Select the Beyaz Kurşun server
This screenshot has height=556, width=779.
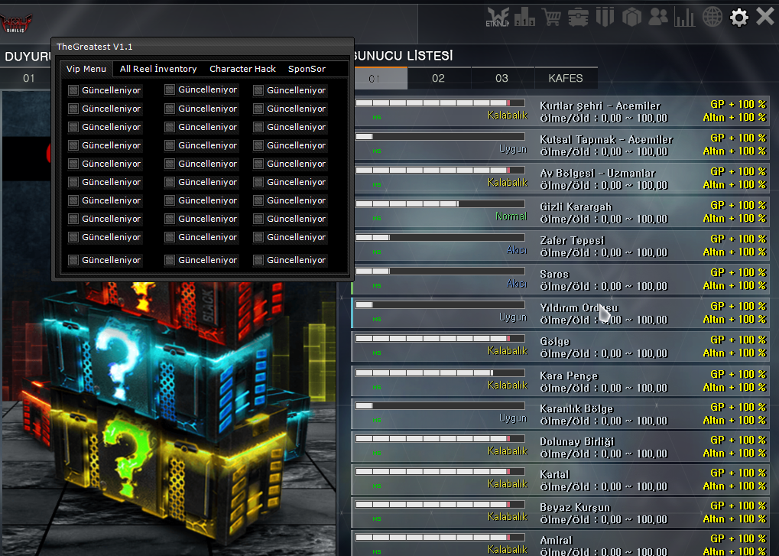561,512
